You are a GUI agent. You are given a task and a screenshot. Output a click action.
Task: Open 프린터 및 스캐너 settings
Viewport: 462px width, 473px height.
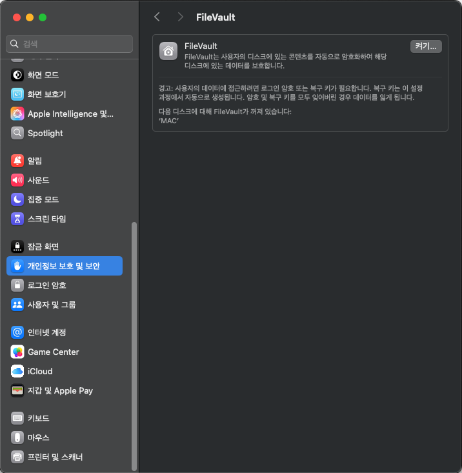click(x=55, y=457)
